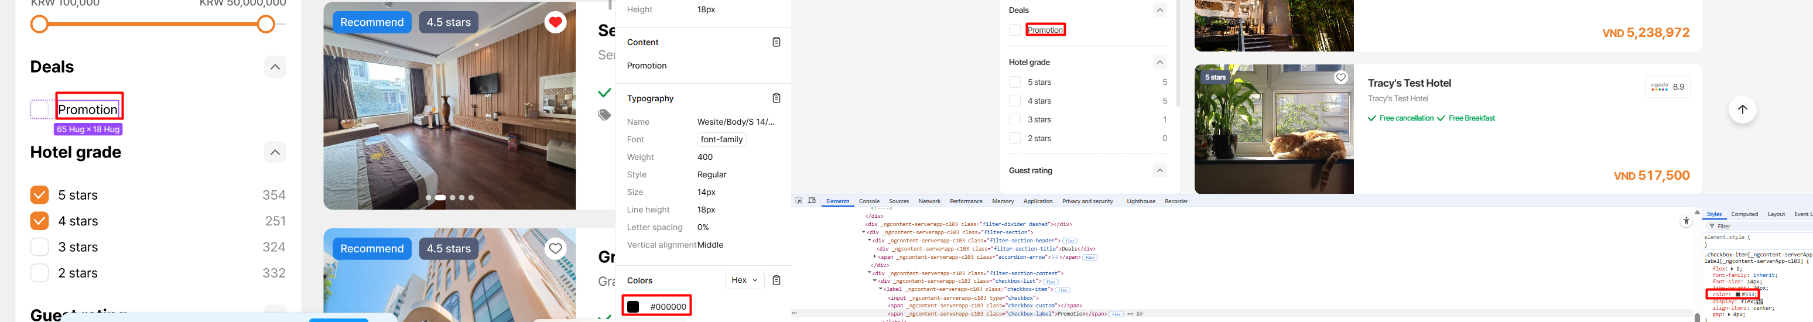Favorite Tracy's Test Hotel with heart icon
The height and width of the screenshot is (322, 1813).
pos(1341,77)
